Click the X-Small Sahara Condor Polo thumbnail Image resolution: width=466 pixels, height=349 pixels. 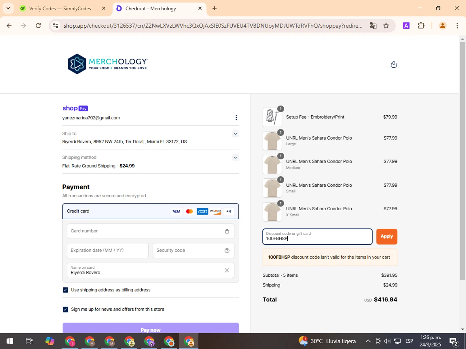272,212
